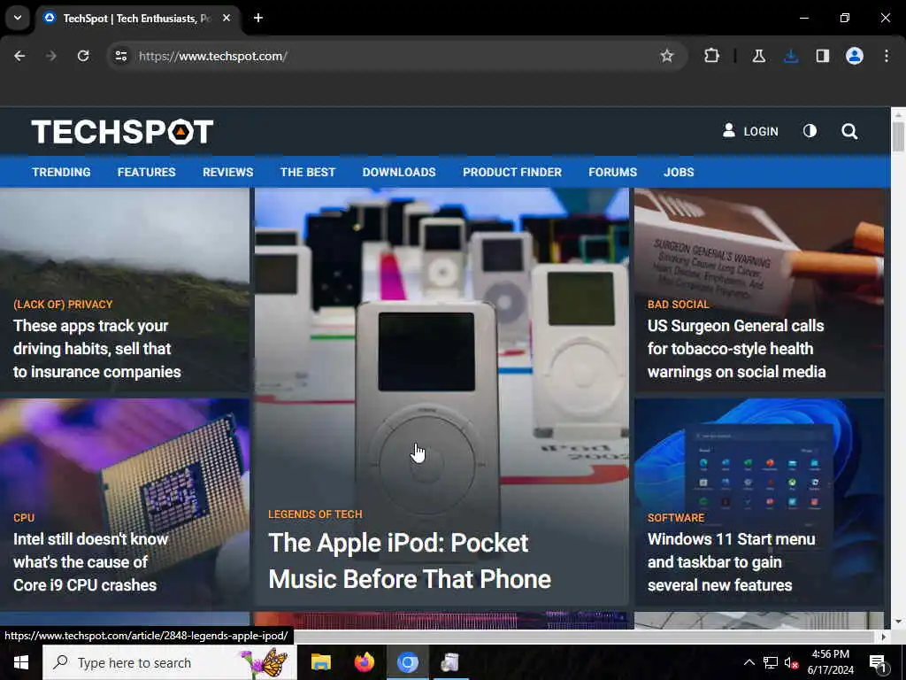
Task: Open the Chrome three-dot menu
Action: [x=887, y=56]
